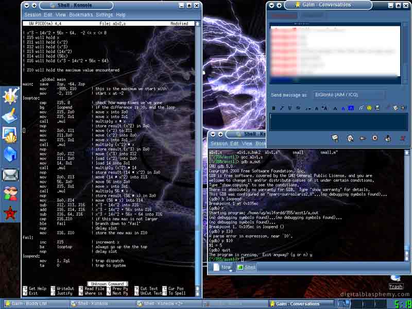Toggle strikethrough formatting in Gaim toolbar
Image resolution: width=412 pixels, height=309 pixels.
tap(297, 108)
